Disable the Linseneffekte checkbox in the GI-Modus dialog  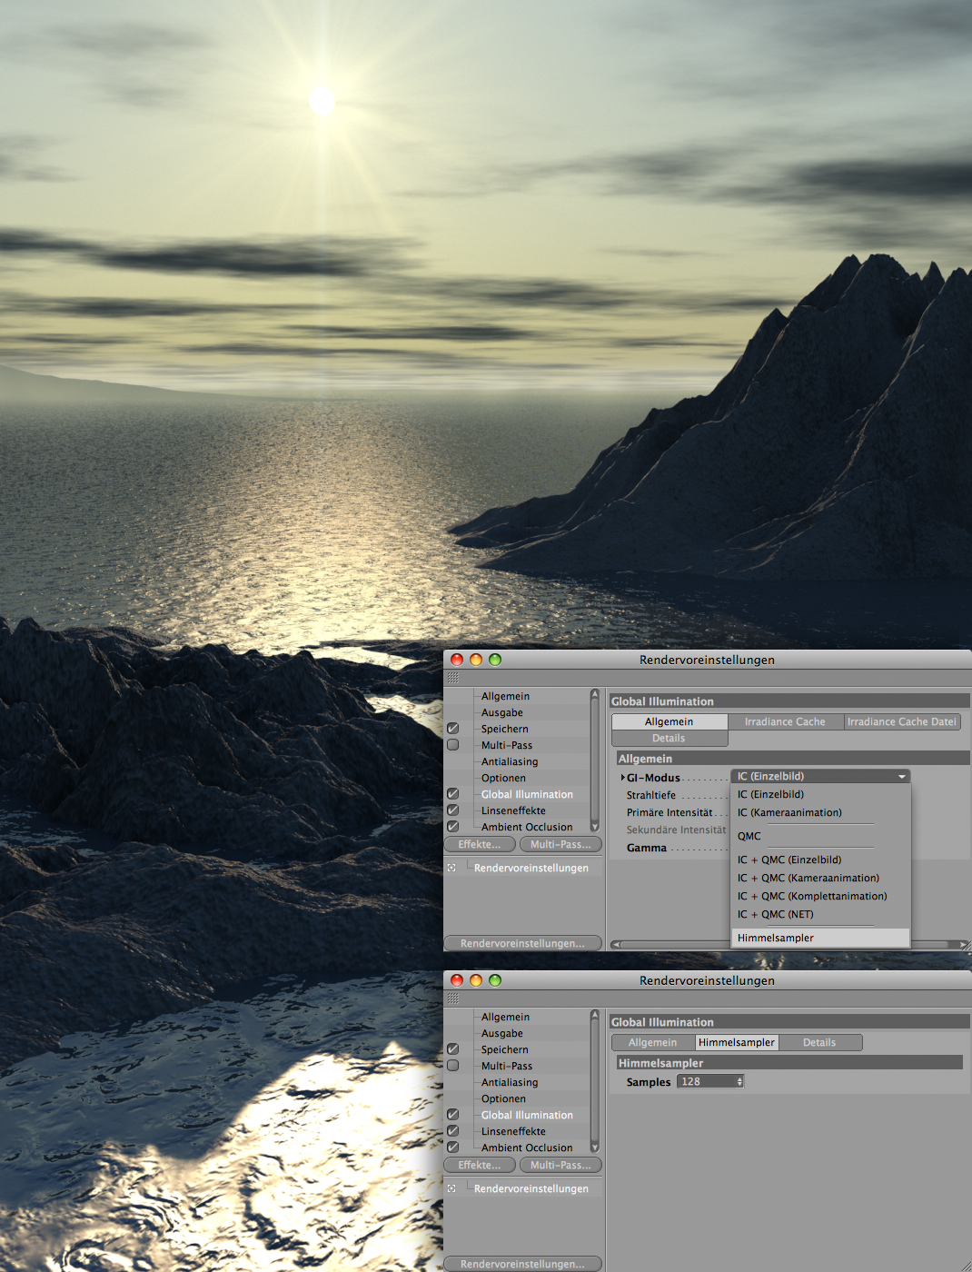click(x=452, y=810)
